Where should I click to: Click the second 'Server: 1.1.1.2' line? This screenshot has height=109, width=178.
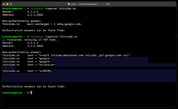[x=20, y=43]
